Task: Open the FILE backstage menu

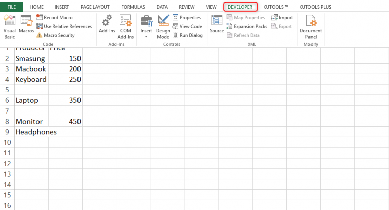Action: click(x=12, y=7)
